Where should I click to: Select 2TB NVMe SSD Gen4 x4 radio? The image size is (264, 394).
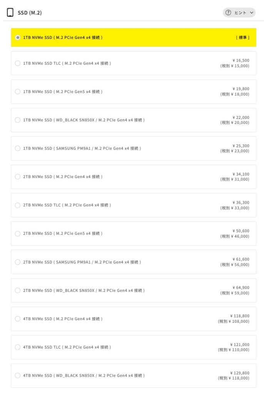coord(18,177)
